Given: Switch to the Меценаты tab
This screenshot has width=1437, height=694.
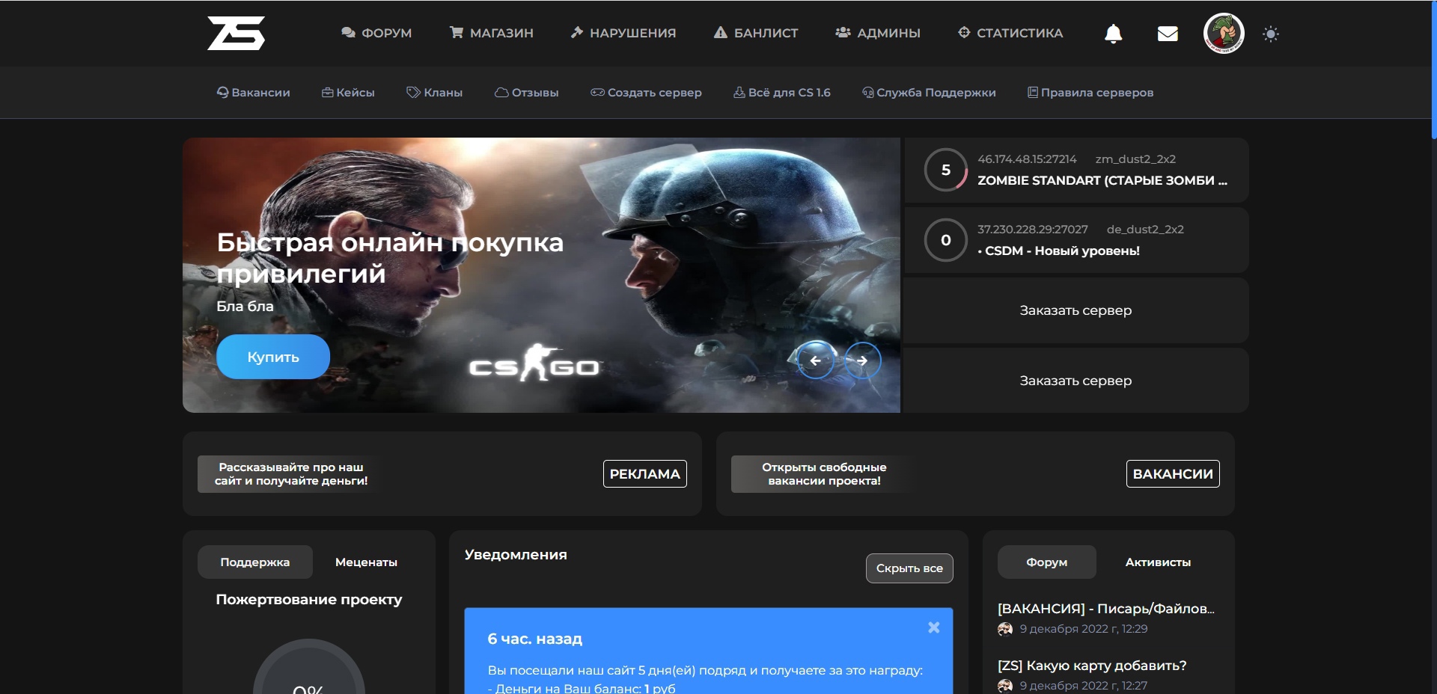Looking at the screenshot, I should point(366,562).
